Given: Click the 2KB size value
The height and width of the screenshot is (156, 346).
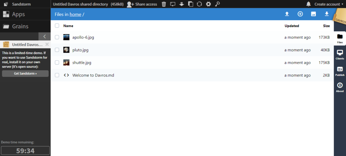Looking at the screenshot, I should tap(326, 75).
